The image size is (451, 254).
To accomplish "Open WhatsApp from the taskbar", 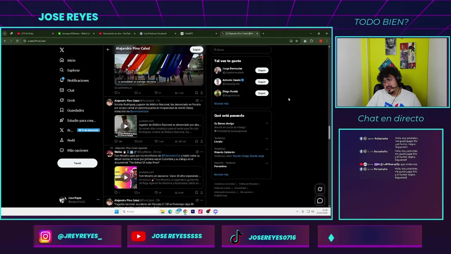I will click(178, 212).
